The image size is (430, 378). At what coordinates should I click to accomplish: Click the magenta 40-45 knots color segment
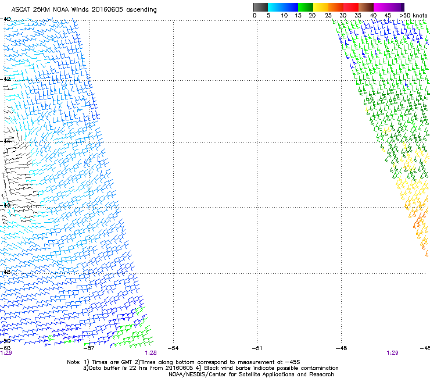click(381, 7)
